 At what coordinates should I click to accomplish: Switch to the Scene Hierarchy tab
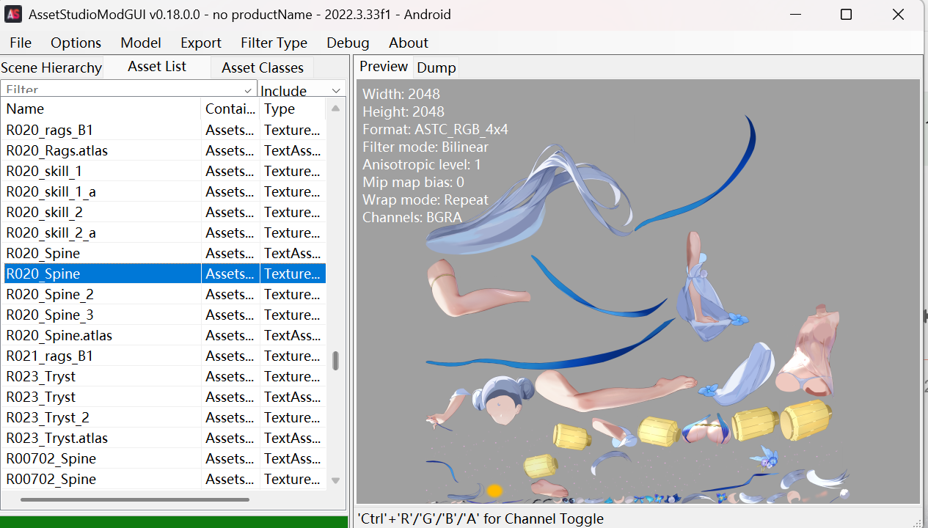(x=51, y=67)
